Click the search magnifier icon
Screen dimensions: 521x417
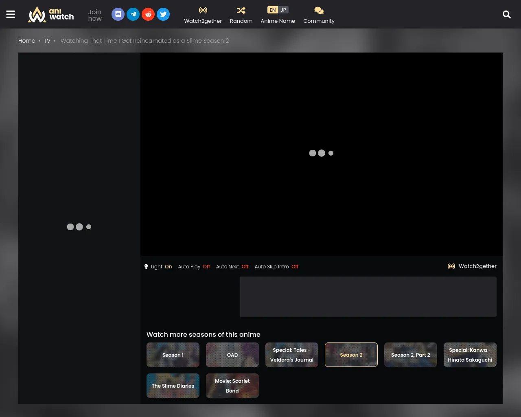point(506,15)
